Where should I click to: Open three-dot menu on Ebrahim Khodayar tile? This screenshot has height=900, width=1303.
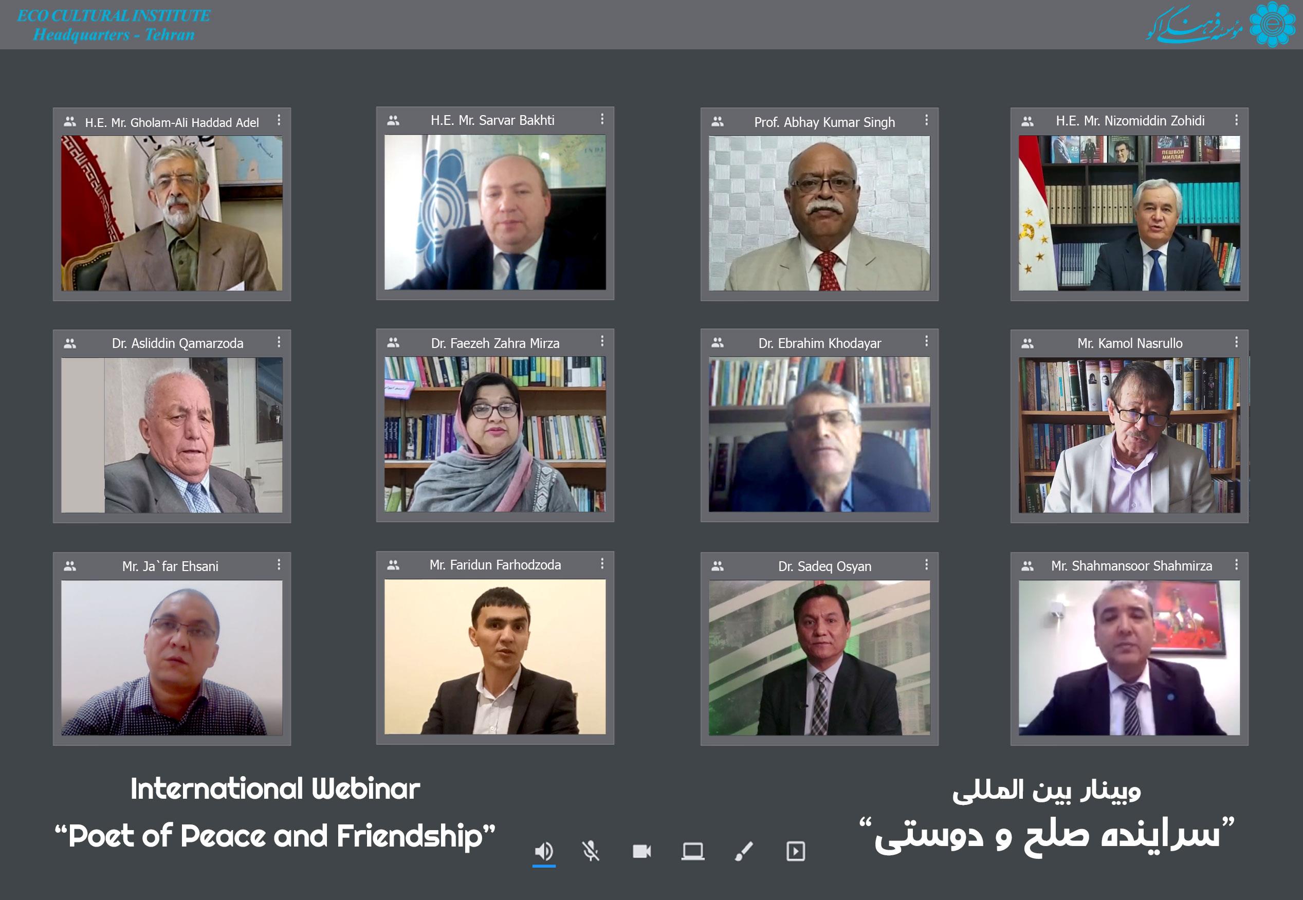pos(926,341)
